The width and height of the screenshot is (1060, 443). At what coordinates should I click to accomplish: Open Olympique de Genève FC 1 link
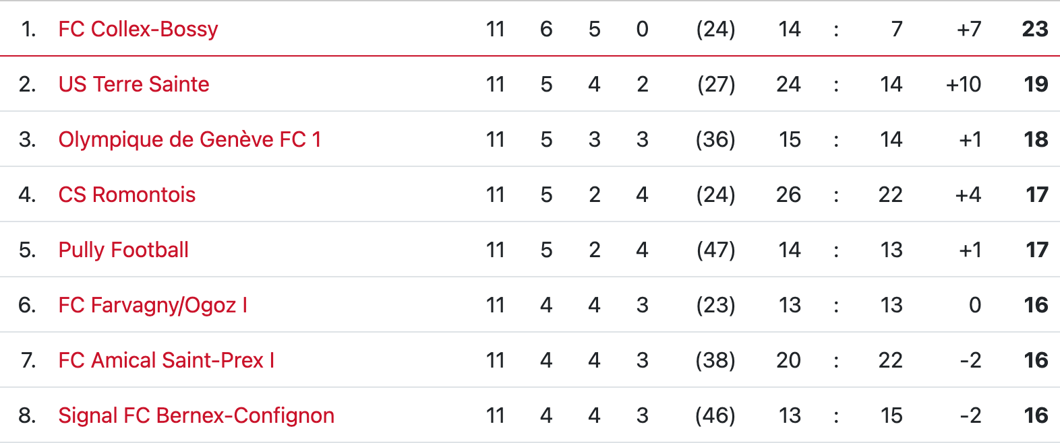[189, 139]
